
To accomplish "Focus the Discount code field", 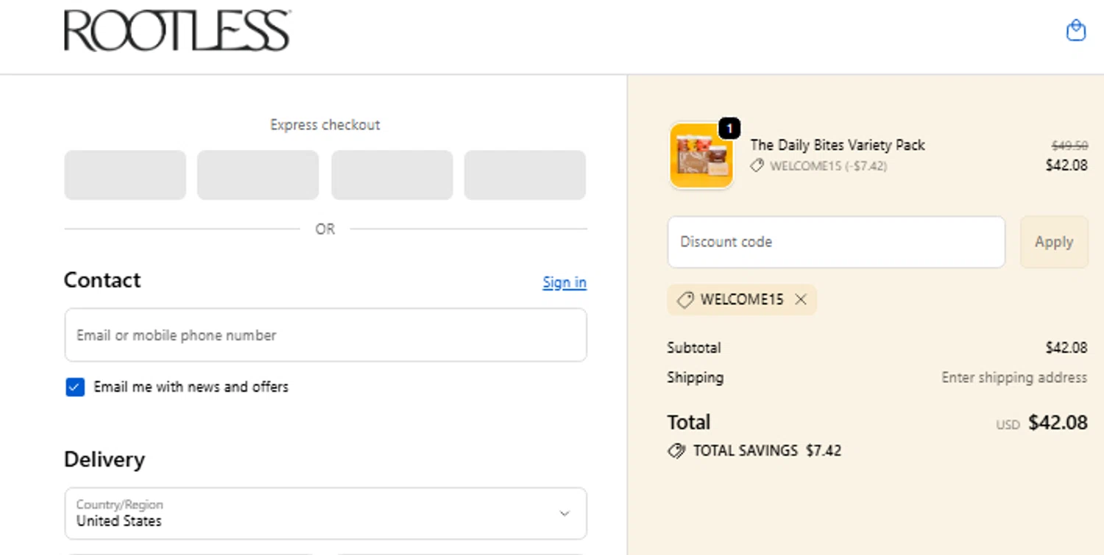I will point(836,242).
